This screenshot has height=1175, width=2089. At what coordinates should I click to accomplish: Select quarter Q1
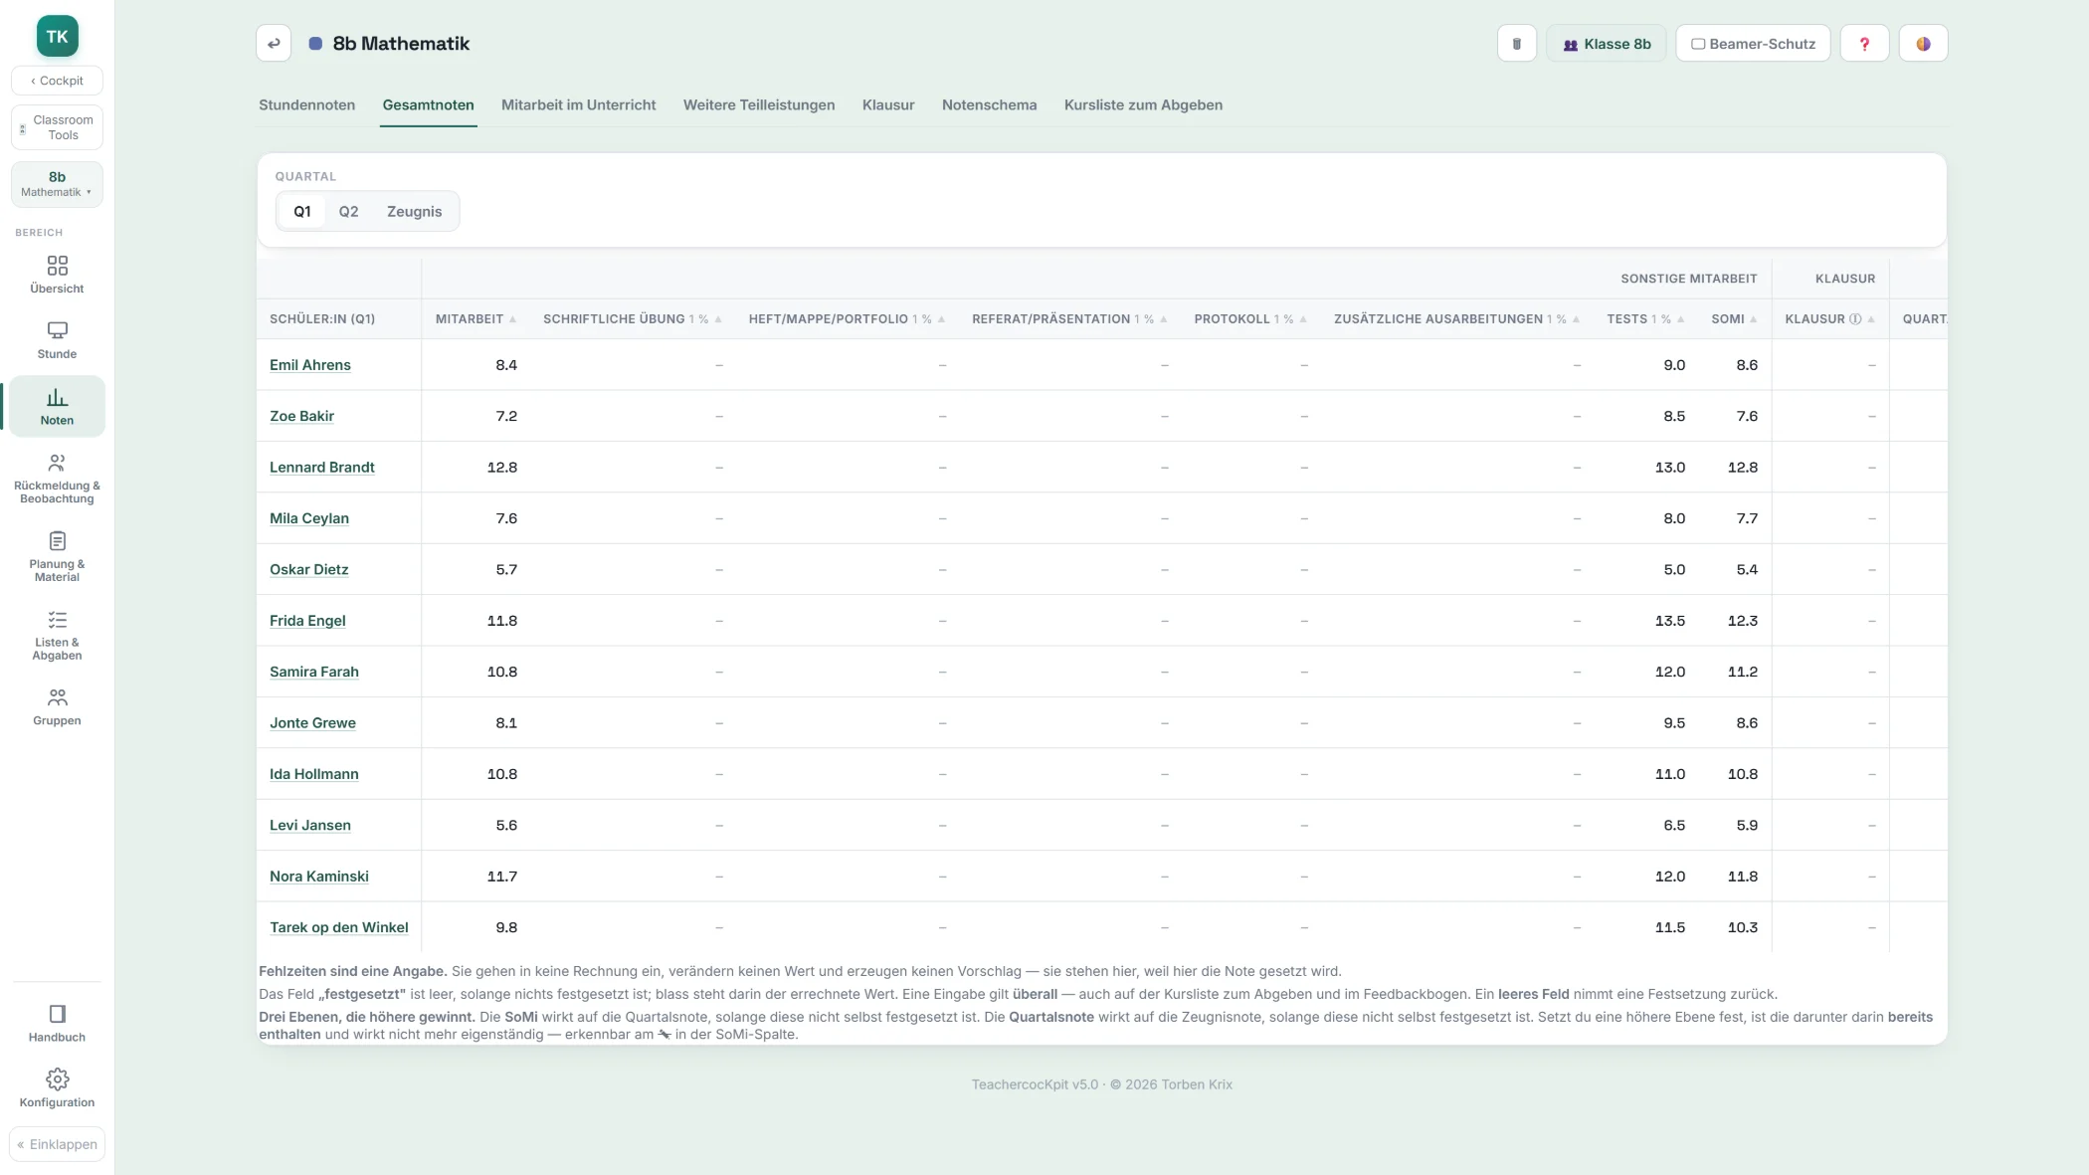click(x=301, y=211)
